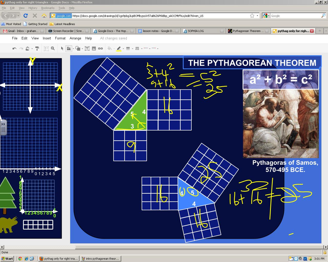Reload the page in Firefox
This screenshot has width=328, height=262.
26,16
